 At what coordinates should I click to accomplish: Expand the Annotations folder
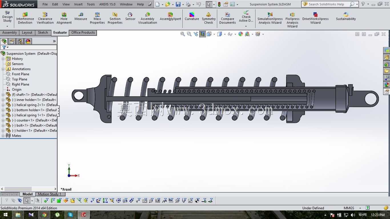tap(3, 69)
